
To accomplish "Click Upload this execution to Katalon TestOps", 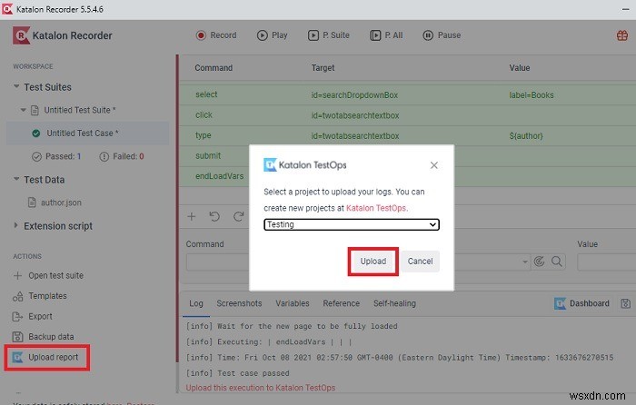I will pos(261,388).
